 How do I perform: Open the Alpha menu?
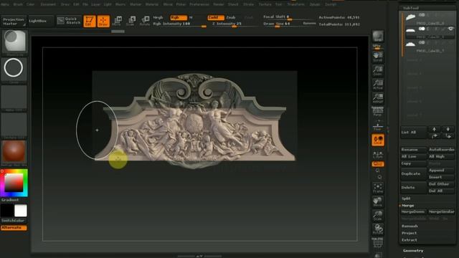click(5, 4)
